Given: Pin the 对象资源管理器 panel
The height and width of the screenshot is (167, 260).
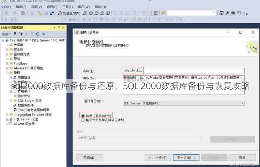Looking at the screenshot, I should coord(59,28).
